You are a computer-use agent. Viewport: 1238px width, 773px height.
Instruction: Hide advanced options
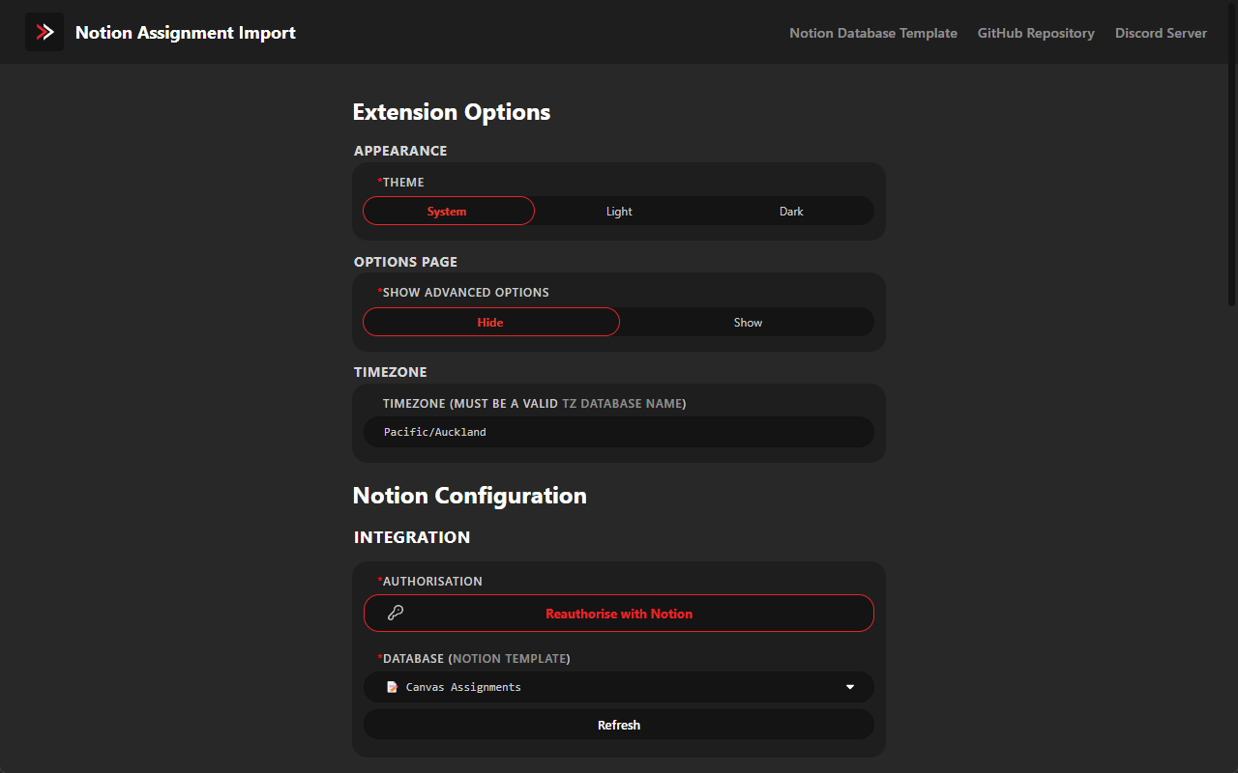(x=490, y=322)
